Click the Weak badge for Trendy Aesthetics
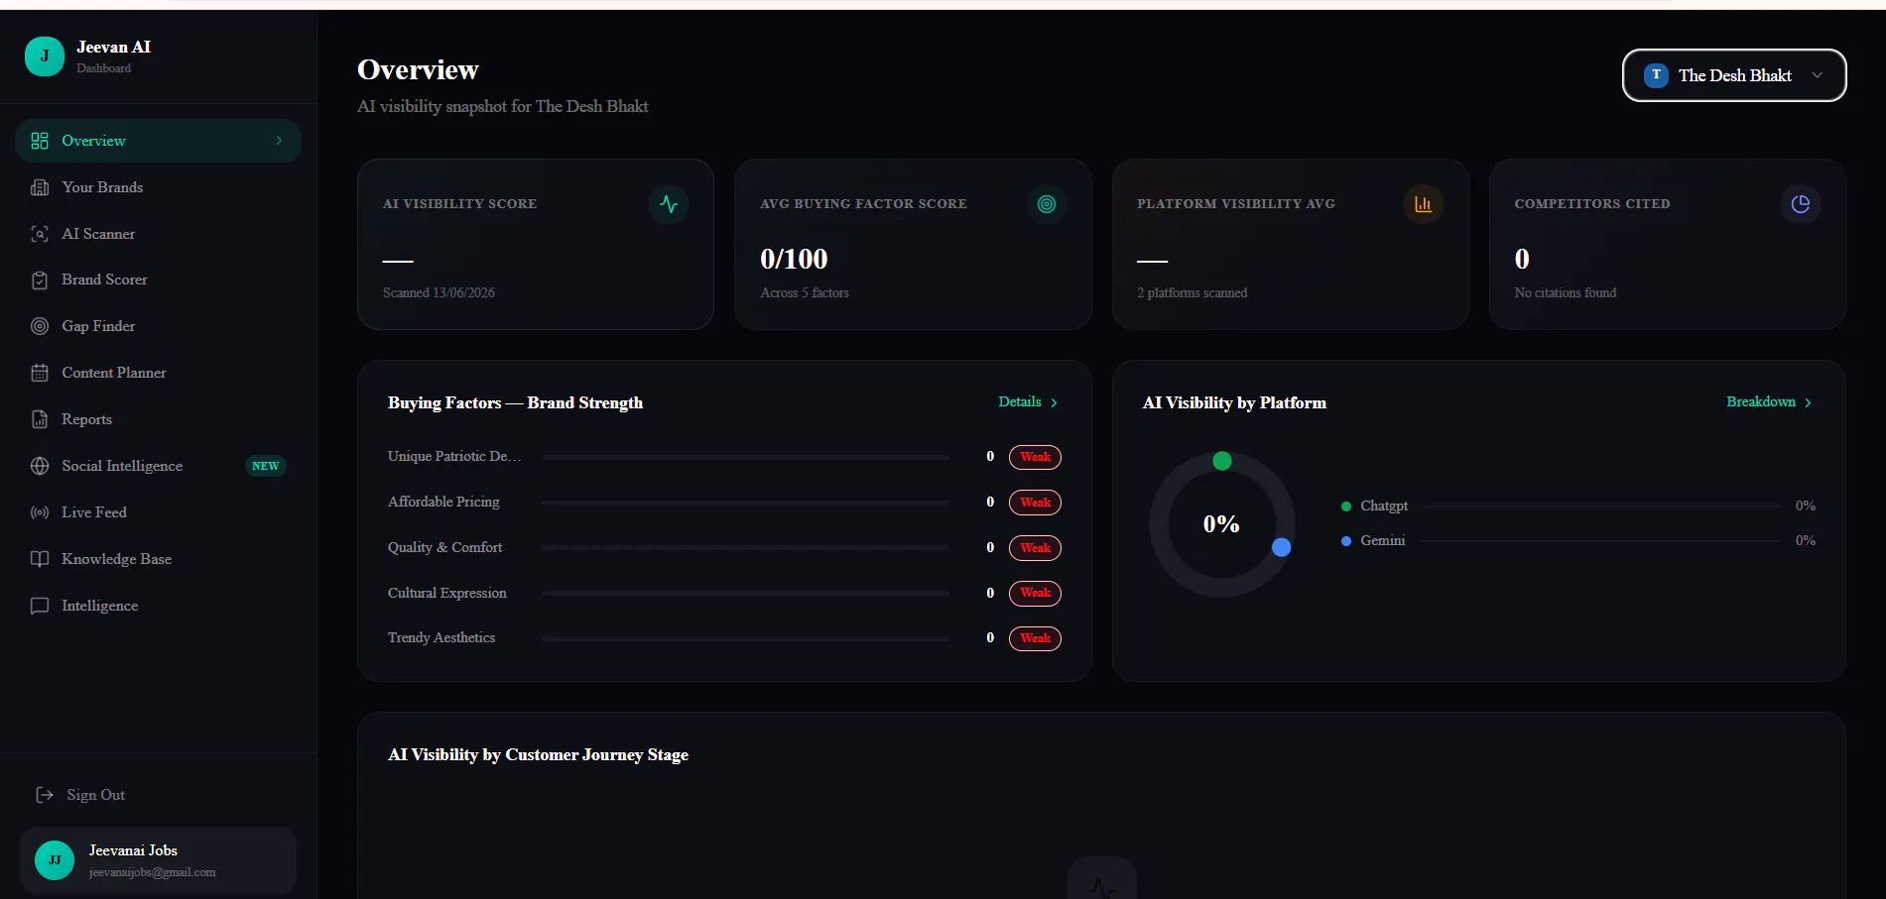Screen dimensions: 1886x899 coord(1035,638)
